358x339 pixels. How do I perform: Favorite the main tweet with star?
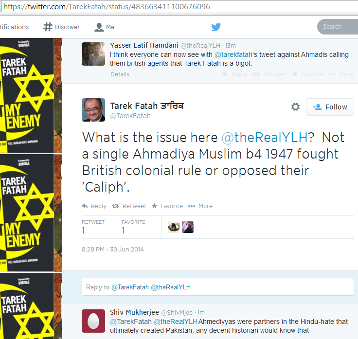[167, 206]
